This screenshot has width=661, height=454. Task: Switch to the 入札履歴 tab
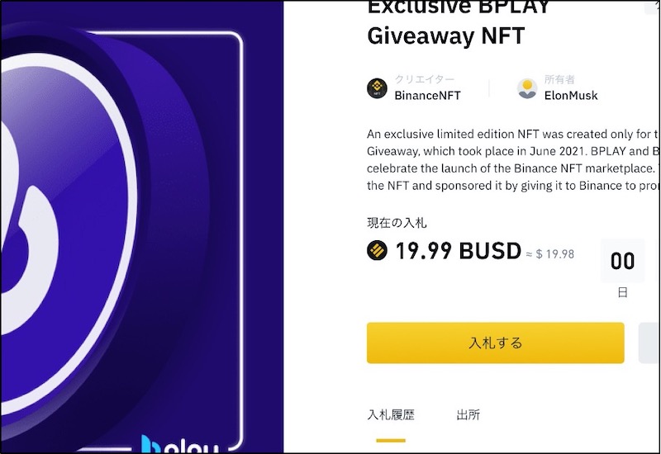pyautogui.click(x=391, y=415)
